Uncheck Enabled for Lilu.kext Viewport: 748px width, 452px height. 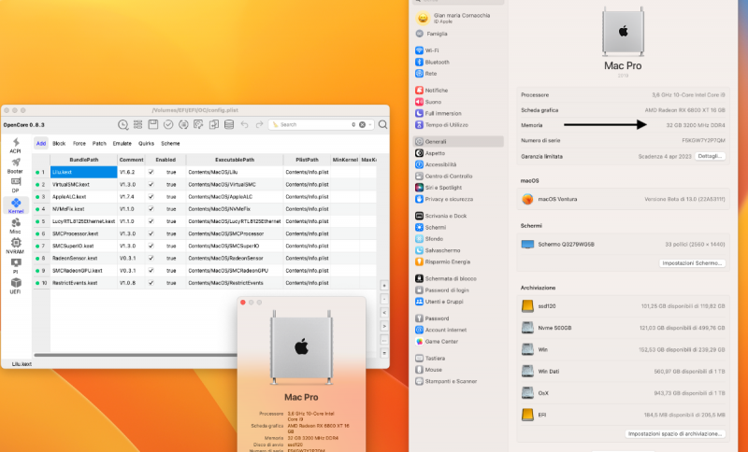point(151,172)
